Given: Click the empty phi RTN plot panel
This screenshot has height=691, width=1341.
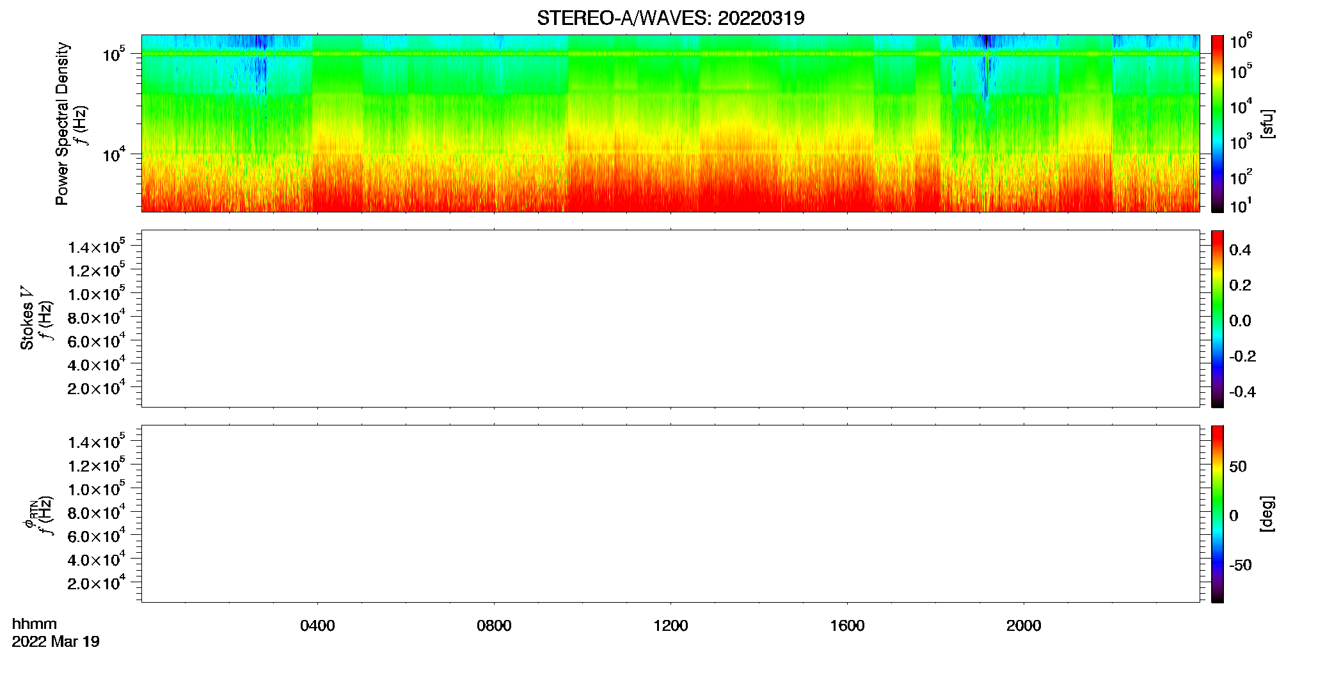Looking at the screenshot, I should point(670,514).
